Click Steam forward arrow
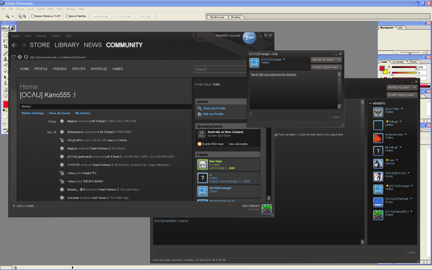 click(x=23, y=45)
